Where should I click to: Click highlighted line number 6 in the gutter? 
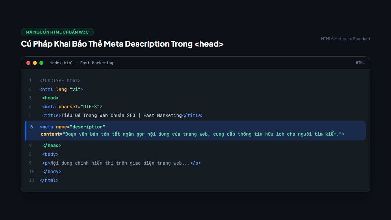click(32, 127)
